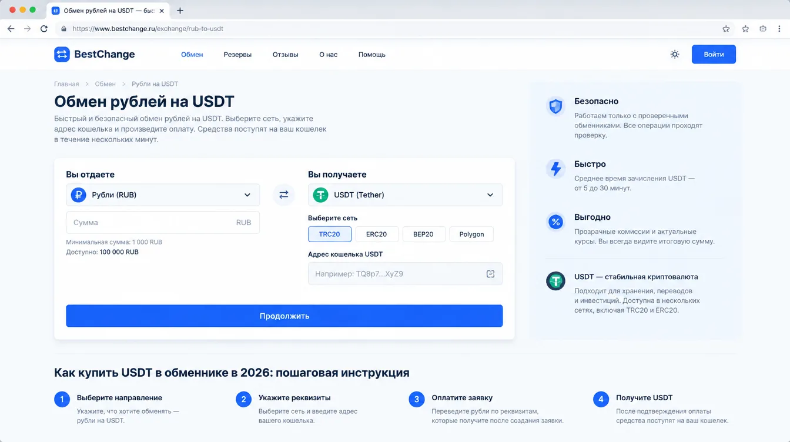This screenshot has height=442, width=790.
Task: Click the Tether icon beside USDT — стабильная криптовалюта
Action: tap(555, 281)
